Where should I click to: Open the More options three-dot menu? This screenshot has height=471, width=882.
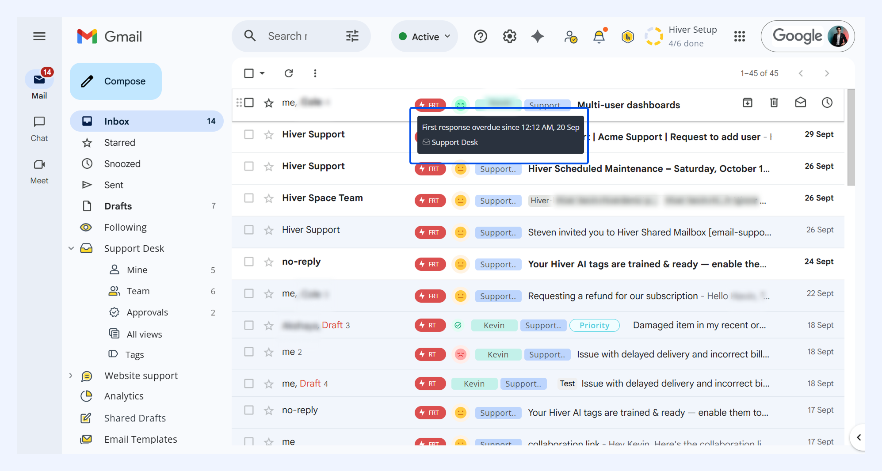coord(315,73)
